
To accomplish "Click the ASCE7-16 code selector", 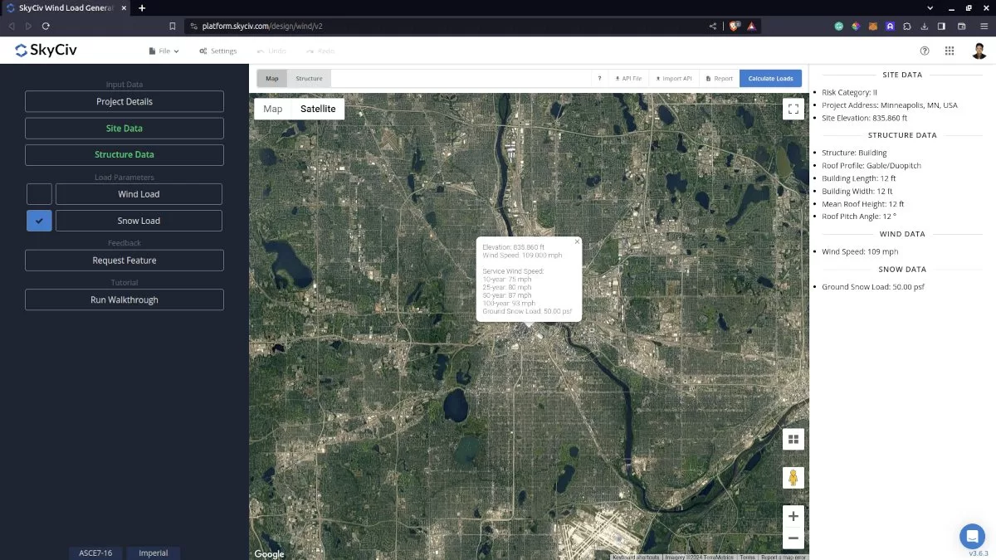I will click(95, 553).
